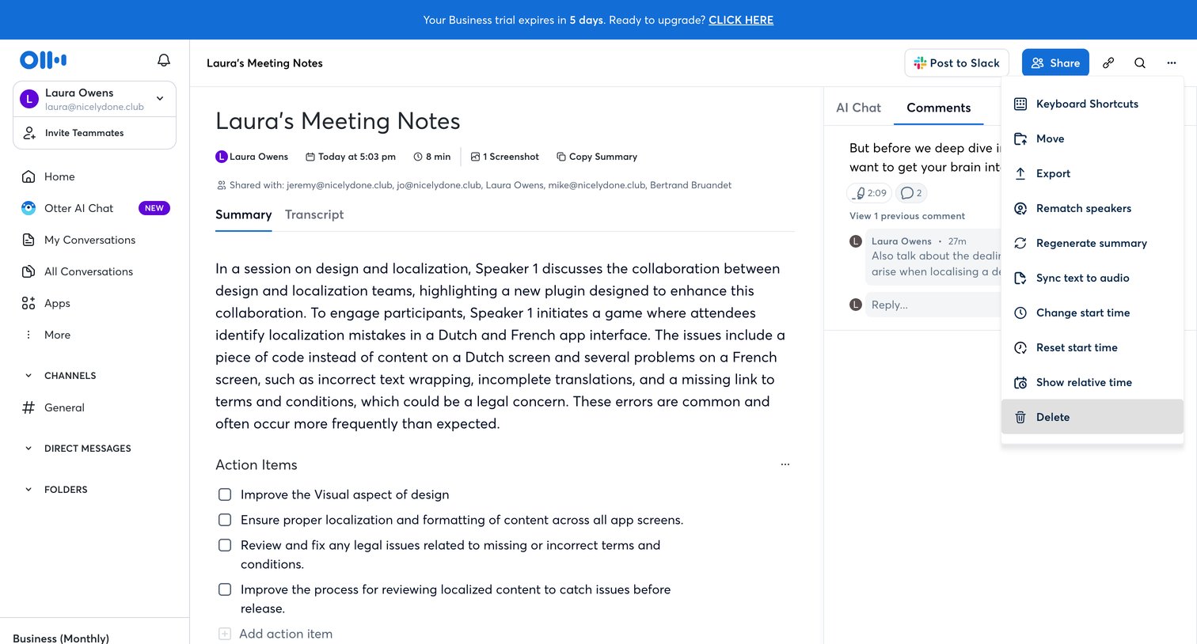
Task: Choose Change start time
Action: click(x=1092, y=313)
